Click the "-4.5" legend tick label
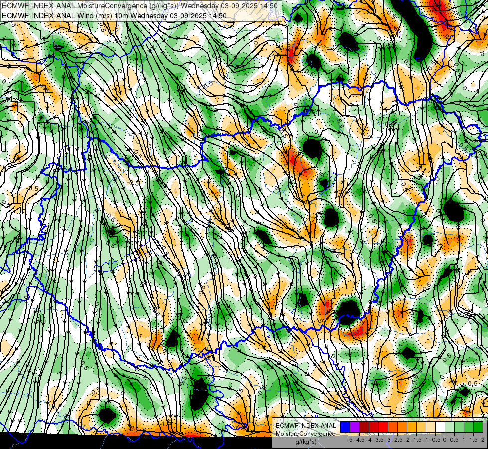 pyautogui.click(x=359, y=440)
